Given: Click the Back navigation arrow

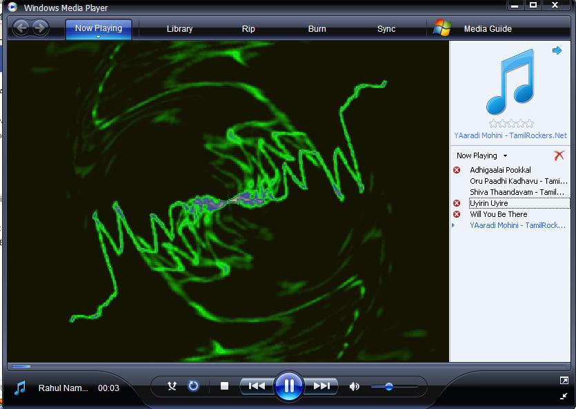Looking at the screenshot, I should [21, 28].
